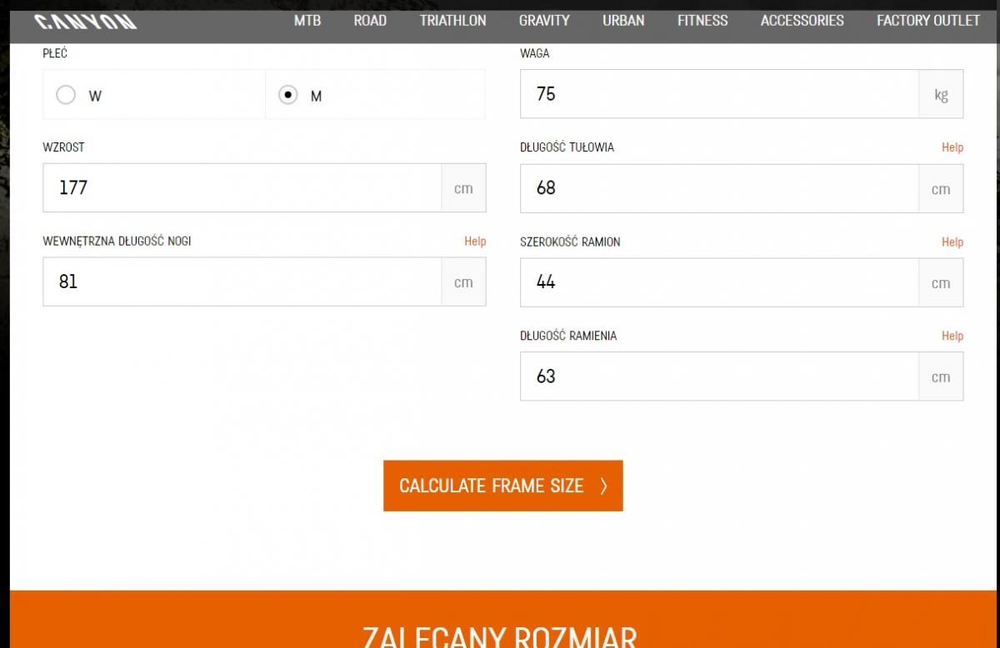Open Help link for Długość tułowia
This screenshot has height=648, width=1000.
point(952,147)
